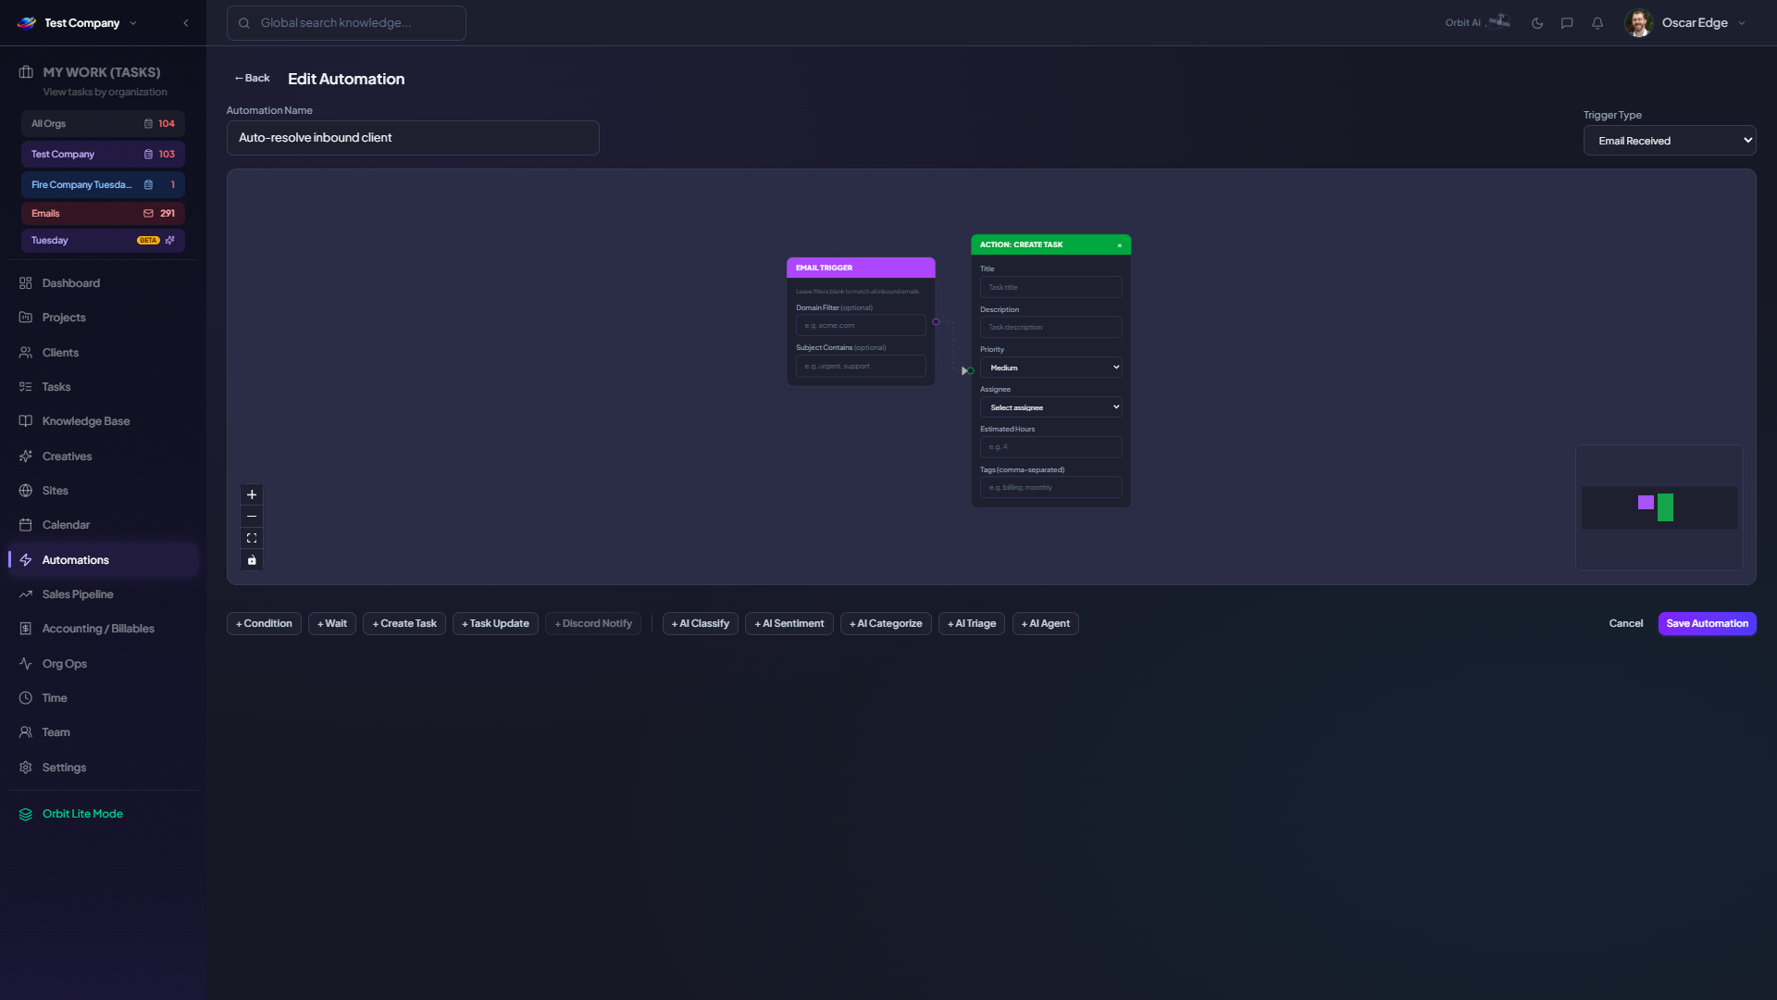
Task: Click the canvas minimap
Action: pyautogui.click(x=1659, y=507)
